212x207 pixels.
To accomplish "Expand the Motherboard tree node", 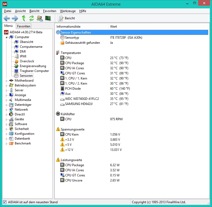I will (6, 81).
